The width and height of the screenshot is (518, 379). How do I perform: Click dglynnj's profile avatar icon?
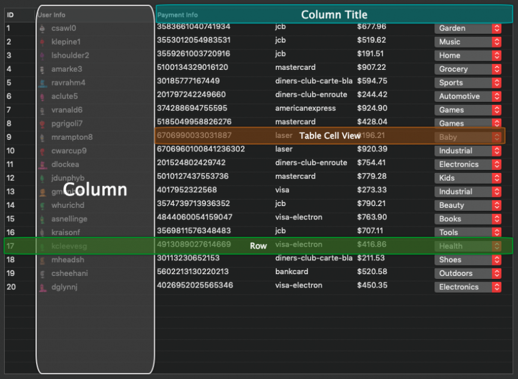click(42, 287)
